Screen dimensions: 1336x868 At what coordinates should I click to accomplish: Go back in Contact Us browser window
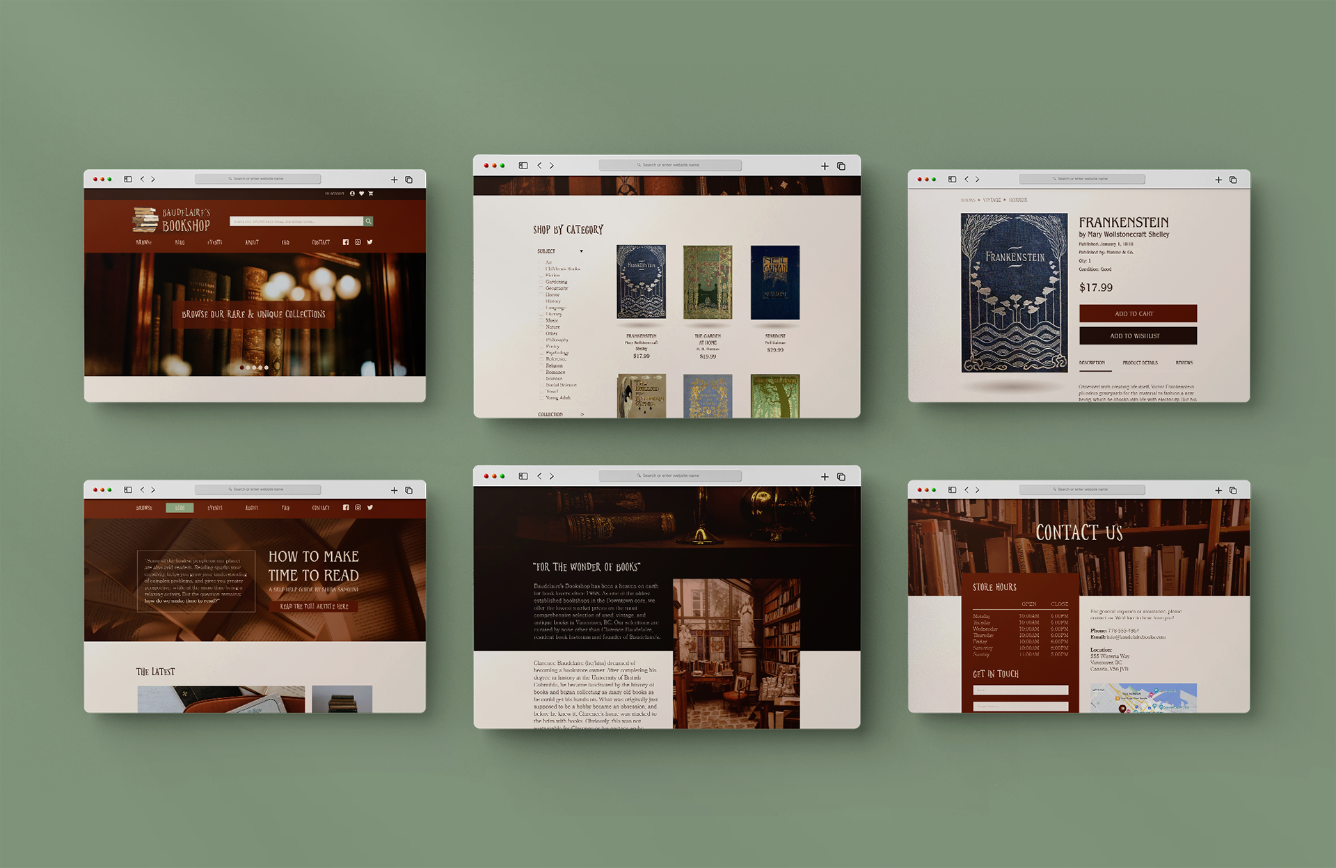(x=967, y=489)
